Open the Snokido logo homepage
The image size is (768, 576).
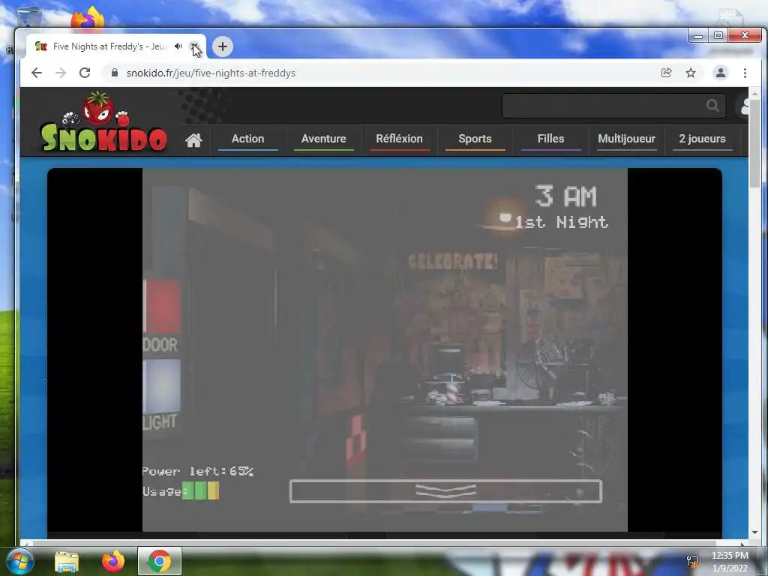pyautogui.click(x=103, y=122)
